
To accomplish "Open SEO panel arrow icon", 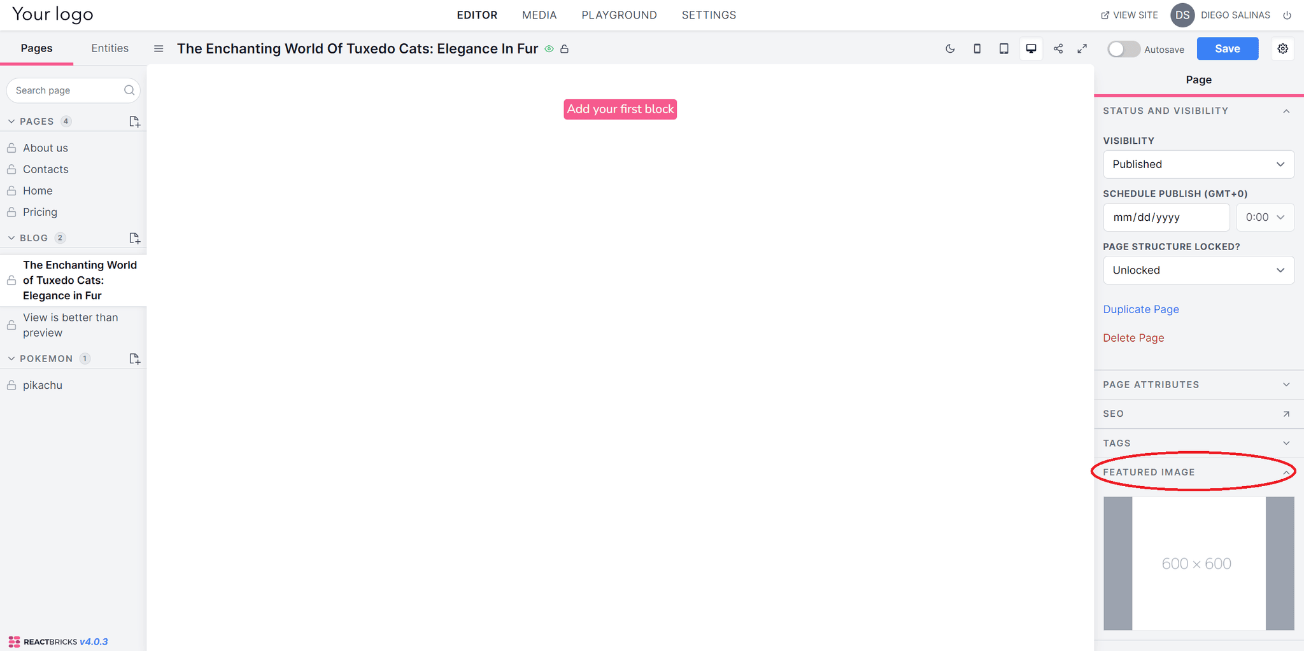I will pyautogui.click(x=1286, y=414).
